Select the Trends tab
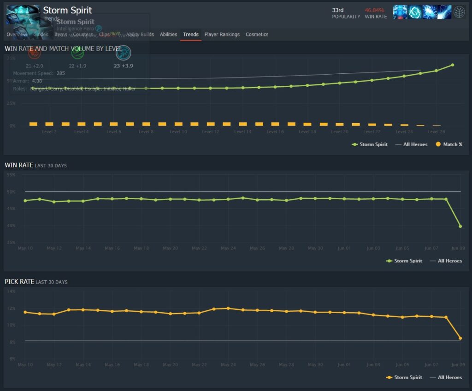This screenshot has width=472, height=391. (x=191, y=34)
